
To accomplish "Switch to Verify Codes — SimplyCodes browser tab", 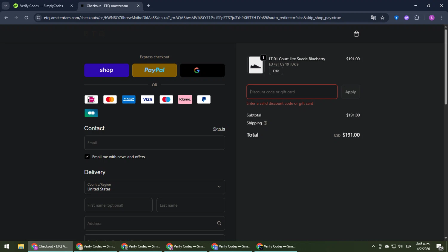I will tap(41, 6).
